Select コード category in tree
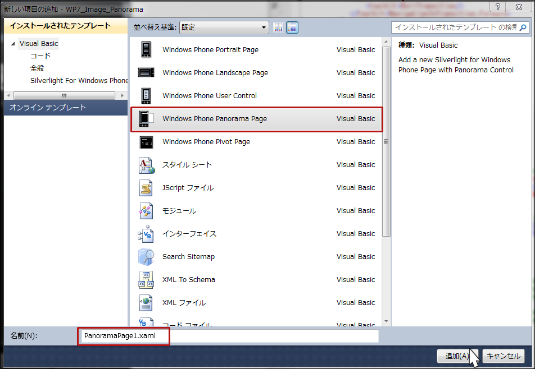535x369 pixels. coord(40,56)
